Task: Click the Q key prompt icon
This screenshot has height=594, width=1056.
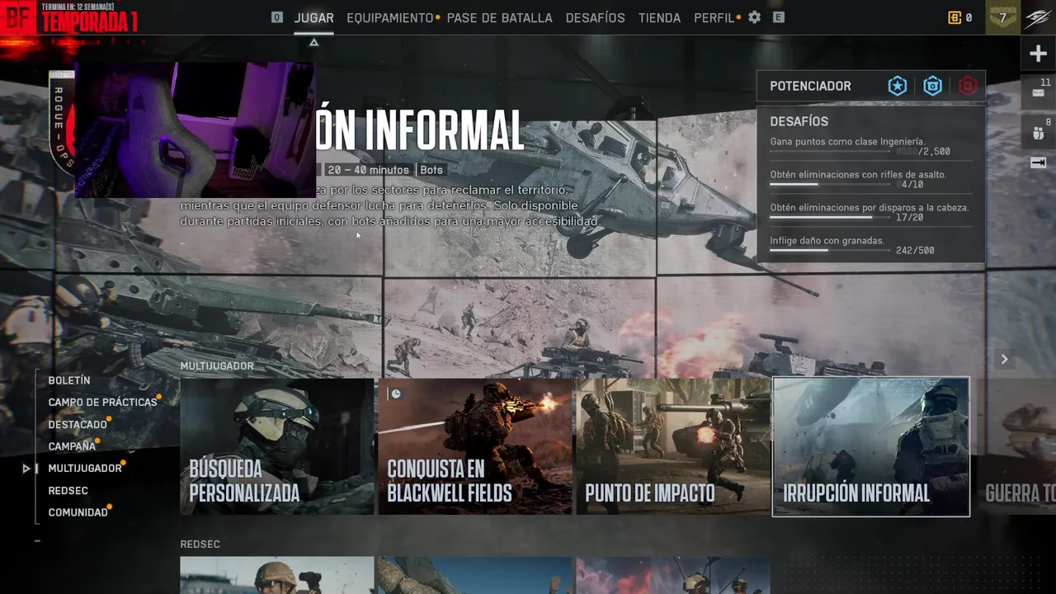Action: (277, 17)
